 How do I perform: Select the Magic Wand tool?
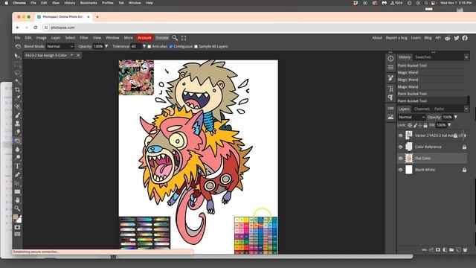coord(17,81)
